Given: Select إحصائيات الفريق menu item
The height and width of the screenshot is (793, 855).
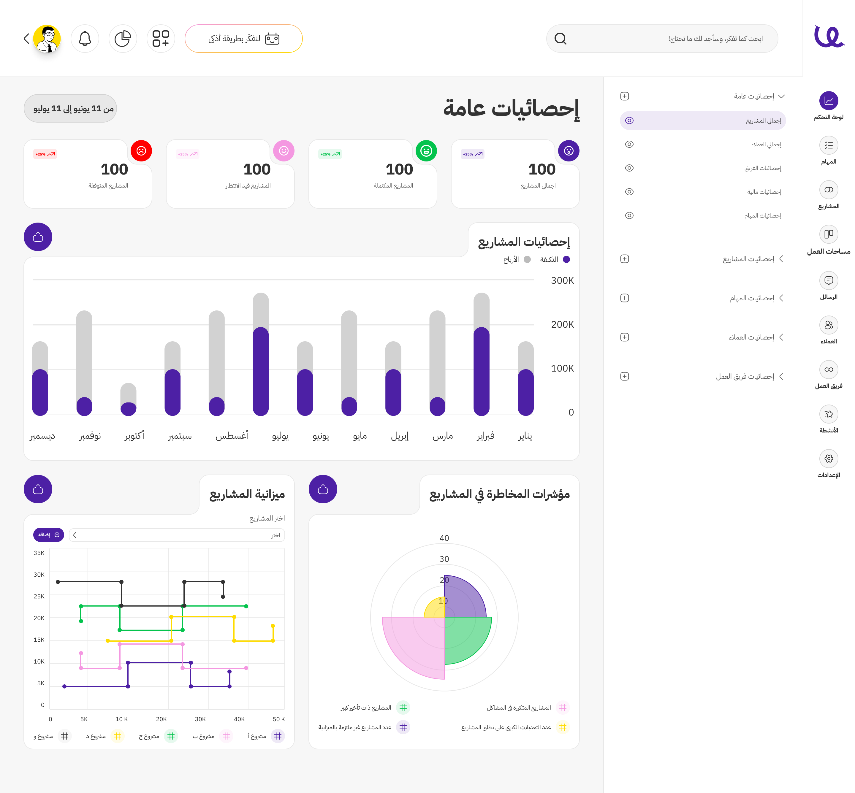Looking at the screenshot, I should 703,168.
